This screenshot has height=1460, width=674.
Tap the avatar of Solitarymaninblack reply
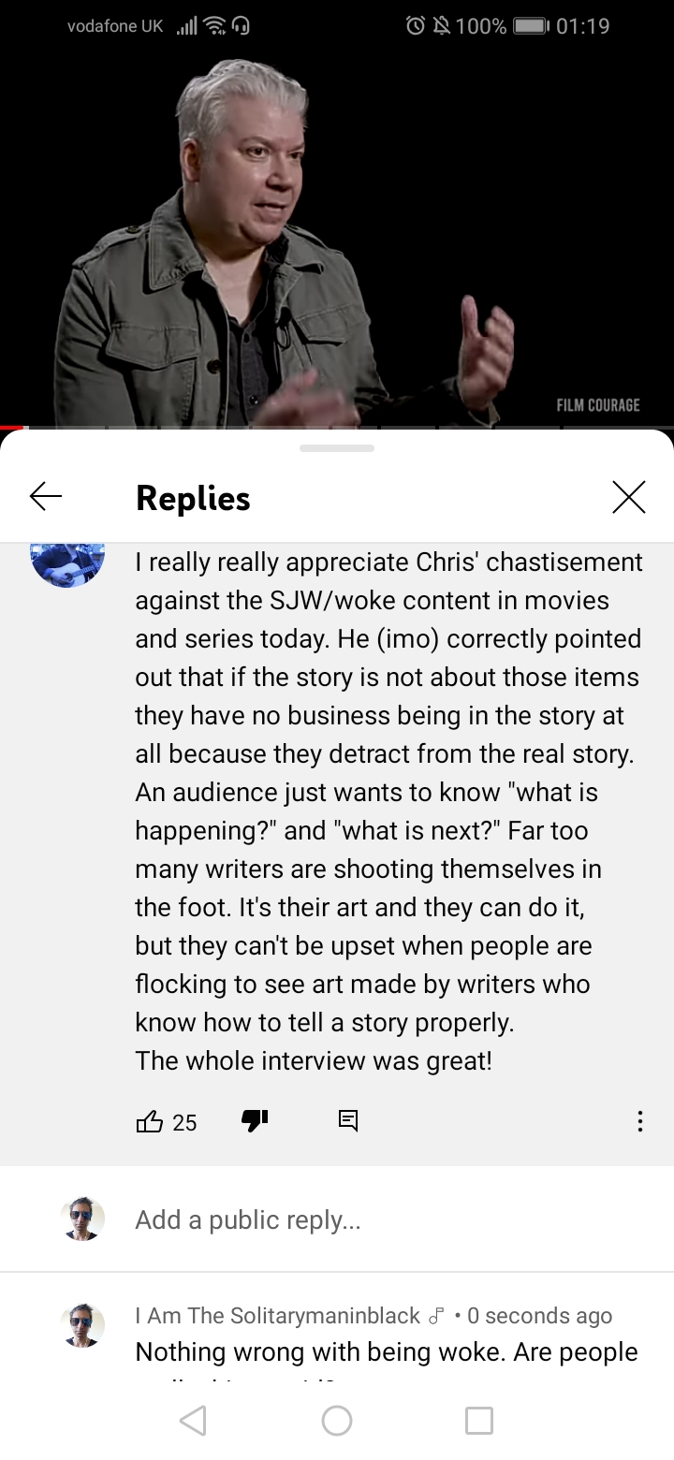click(x=82, y=1325)
